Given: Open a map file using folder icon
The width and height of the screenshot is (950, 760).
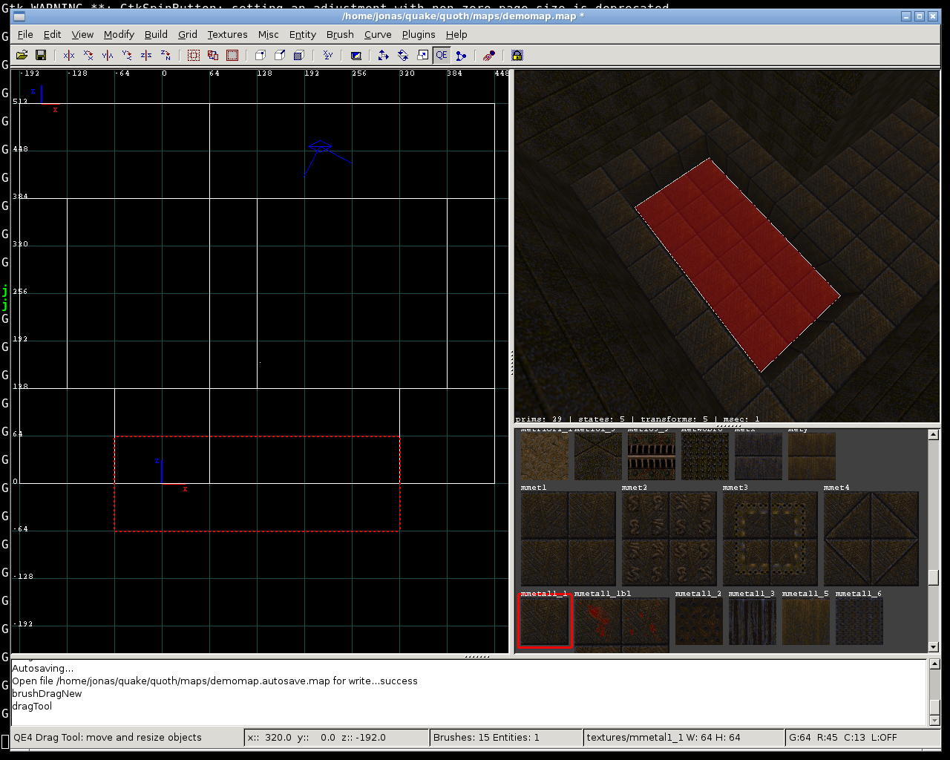Looking at the screenshot, I should click(22, 55).
